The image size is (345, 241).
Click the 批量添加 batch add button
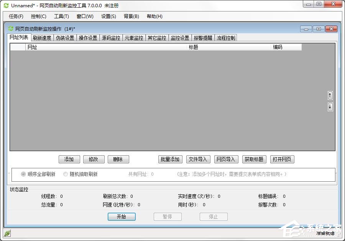170,159
